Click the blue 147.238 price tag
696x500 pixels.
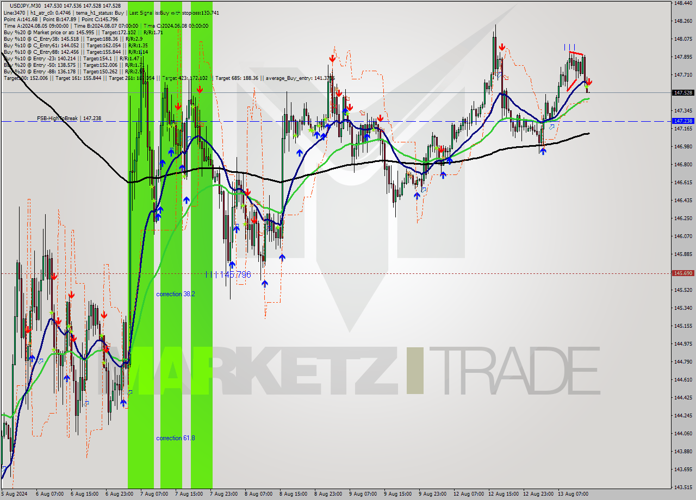click(683, 121)
